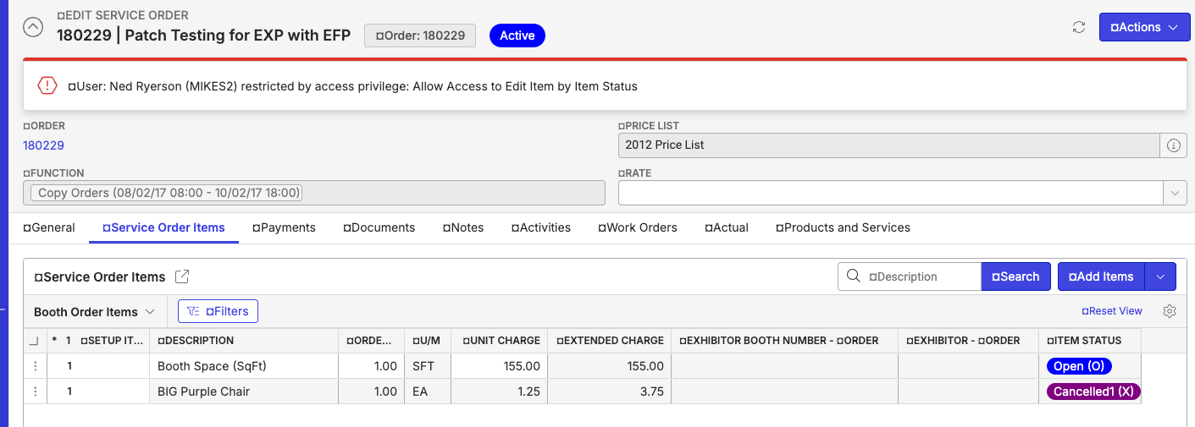Click the SFT unit of measure cell
The image size is (1195, 427).
coord(428,366)
